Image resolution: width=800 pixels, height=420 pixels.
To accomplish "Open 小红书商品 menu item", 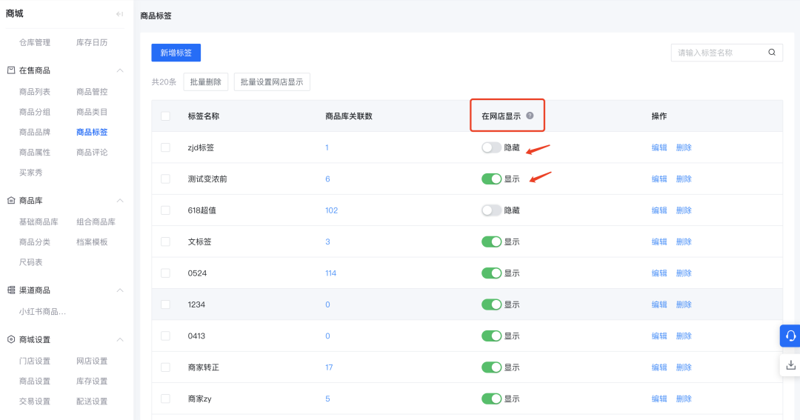I will [x=42, y=312].
